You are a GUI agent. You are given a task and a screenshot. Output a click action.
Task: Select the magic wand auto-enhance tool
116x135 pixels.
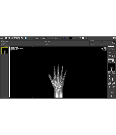(112, 49)
